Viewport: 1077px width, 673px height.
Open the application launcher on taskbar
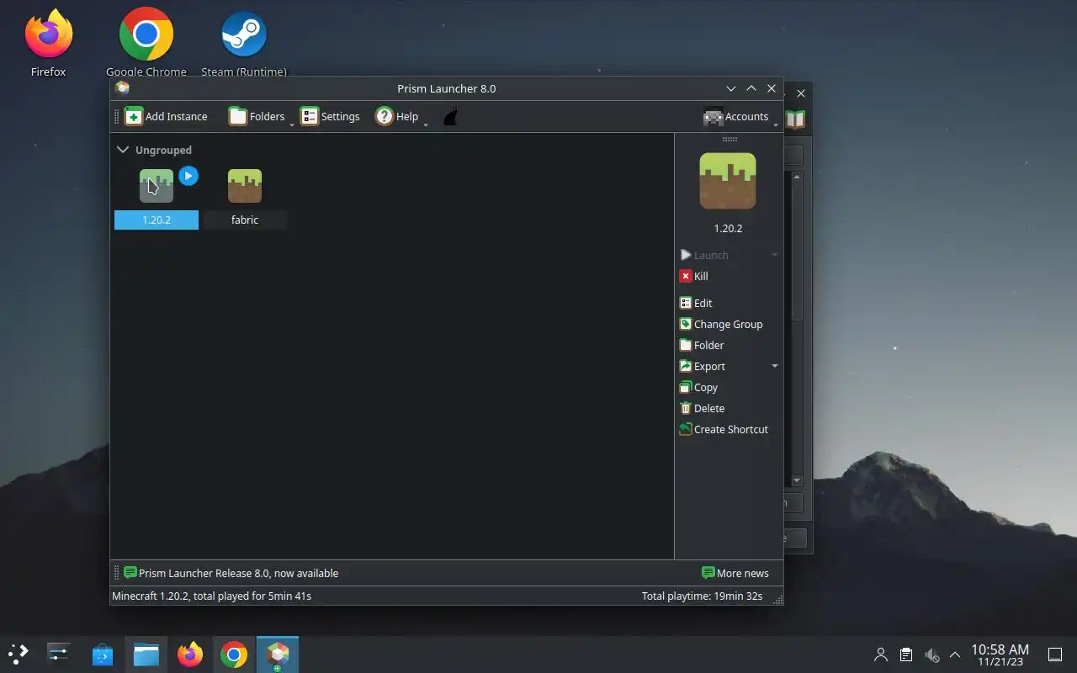[x=19, y=654]
